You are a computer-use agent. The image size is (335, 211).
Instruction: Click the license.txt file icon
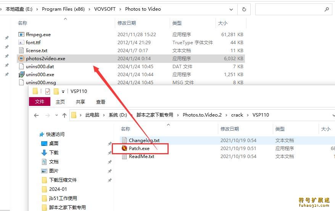[x=21, y=50]
